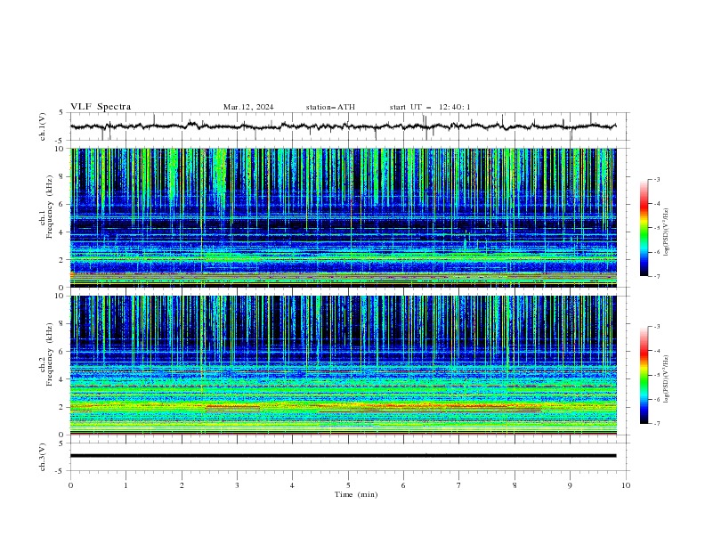The width and height of the screenshot is (705, 545).
Task: Click time axis tick label "5"
Action: (348, 485)
